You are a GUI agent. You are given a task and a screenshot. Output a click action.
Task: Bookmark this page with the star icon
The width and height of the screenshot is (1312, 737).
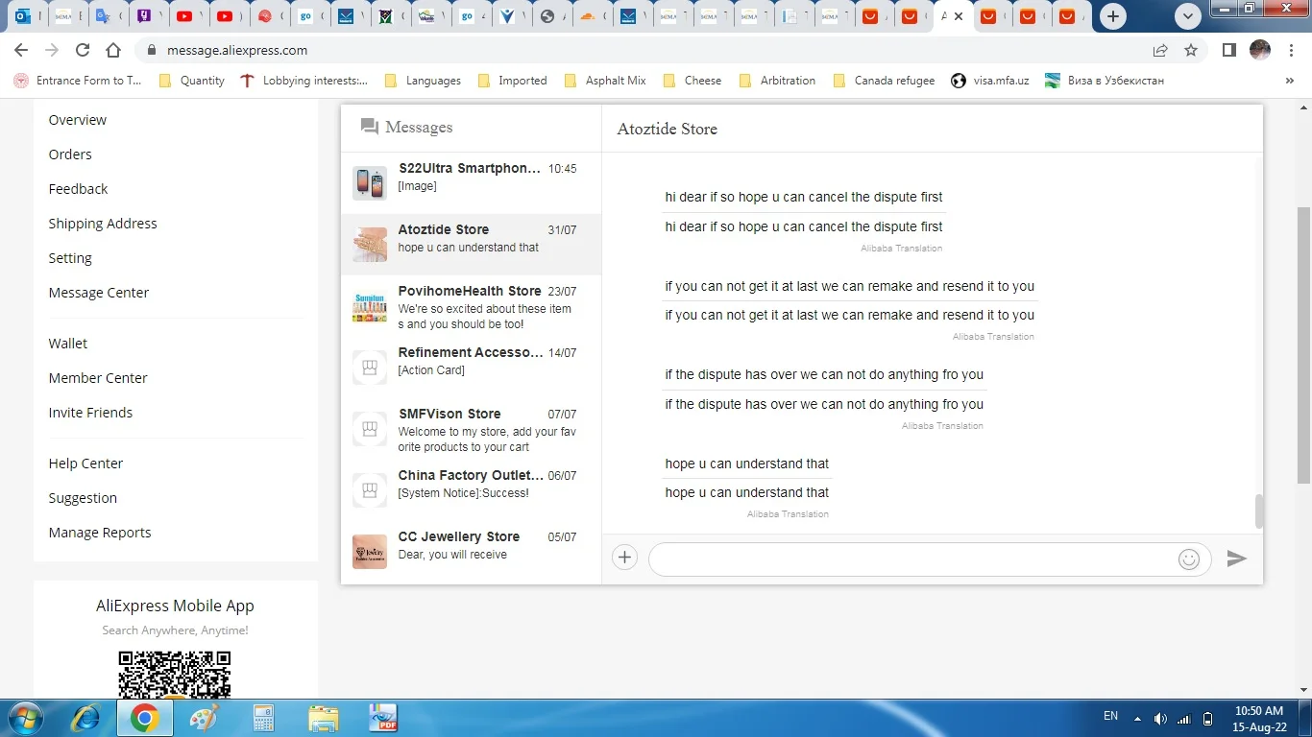[1191, 50]
